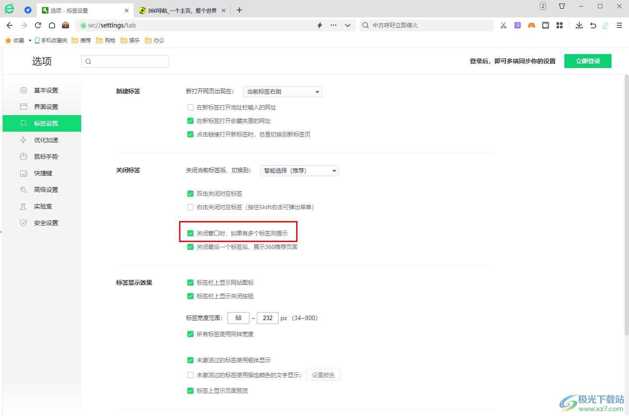Open the briefcase icon in toolbar
Viewport: 629px width, 416px height.
point(66,25)
